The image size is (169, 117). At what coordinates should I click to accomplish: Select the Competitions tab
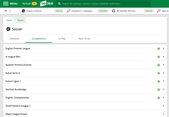pos(39,39)
